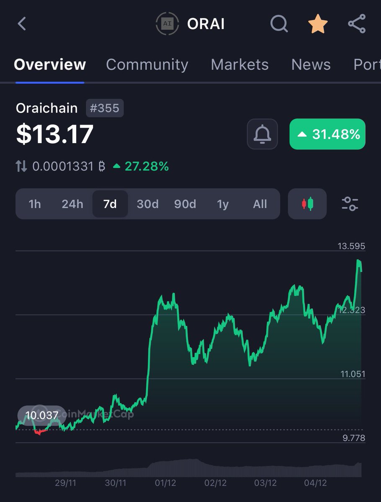This screenshot has height=502, width=381.
Task: Tap the 30/11 date label
Action: pyautogui.click(x=116, y=483)
